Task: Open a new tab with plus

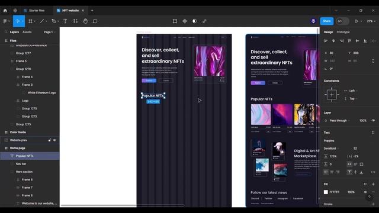Action: [x=92, y=11]
